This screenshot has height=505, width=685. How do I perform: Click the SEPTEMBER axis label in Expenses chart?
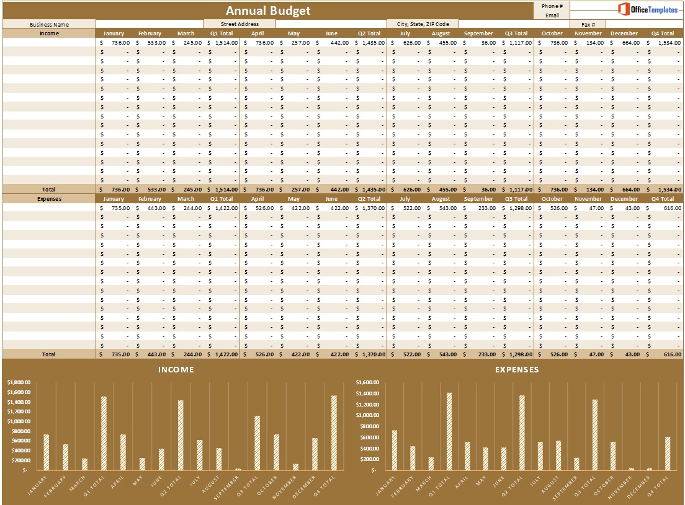click(x=564, y=488)
